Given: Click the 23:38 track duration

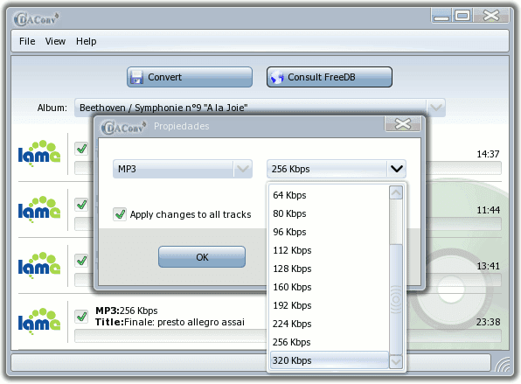Looking at the screenshot, I should (488, 322).
